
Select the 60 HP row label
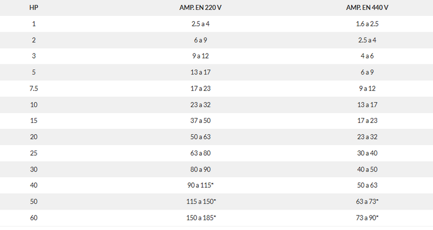(34, 217)
